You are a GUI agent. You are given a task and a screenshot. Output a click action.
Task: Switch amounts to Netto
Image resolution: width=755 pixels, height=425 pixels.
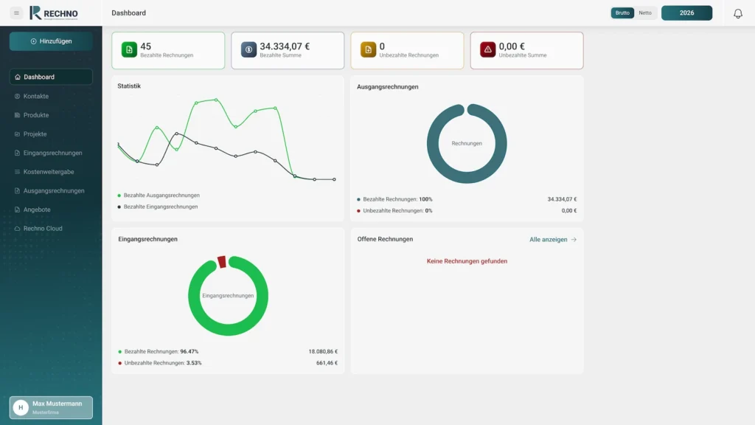pyautogui.click(x=645, y=13)
